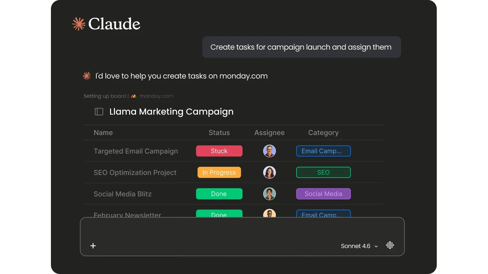This screenshot has width=488, height=274.
Task: Click the Status column header
Action: coord(219,133)
